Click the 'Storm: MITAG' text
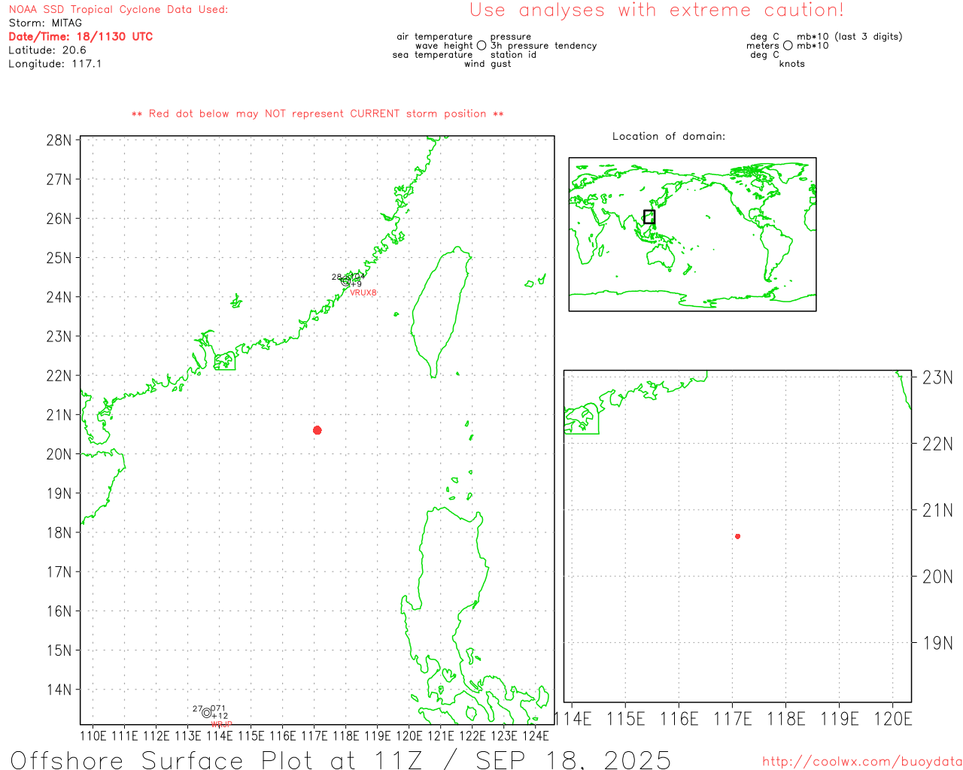 (x=45, y=23)
